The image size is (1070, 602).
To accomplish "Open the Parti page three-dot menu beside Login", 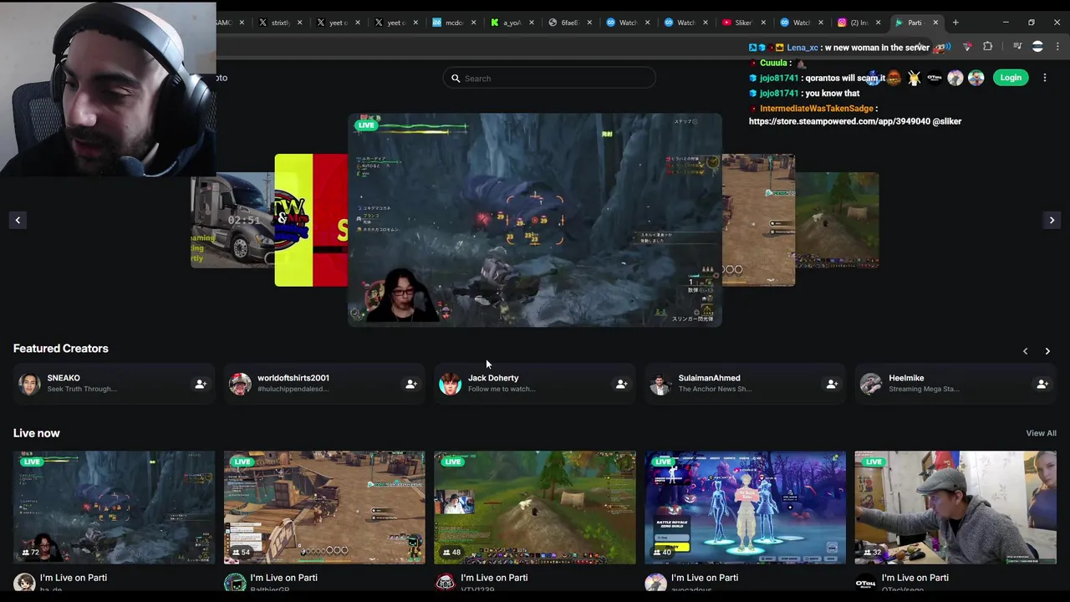I will point(1045,78).
